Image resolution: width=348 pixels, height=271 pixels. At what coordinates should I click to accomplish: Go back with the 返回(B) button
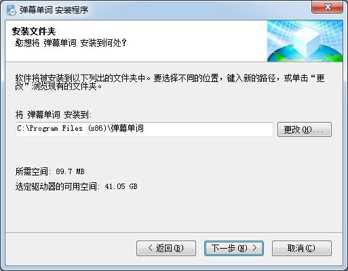click(166, 248)
